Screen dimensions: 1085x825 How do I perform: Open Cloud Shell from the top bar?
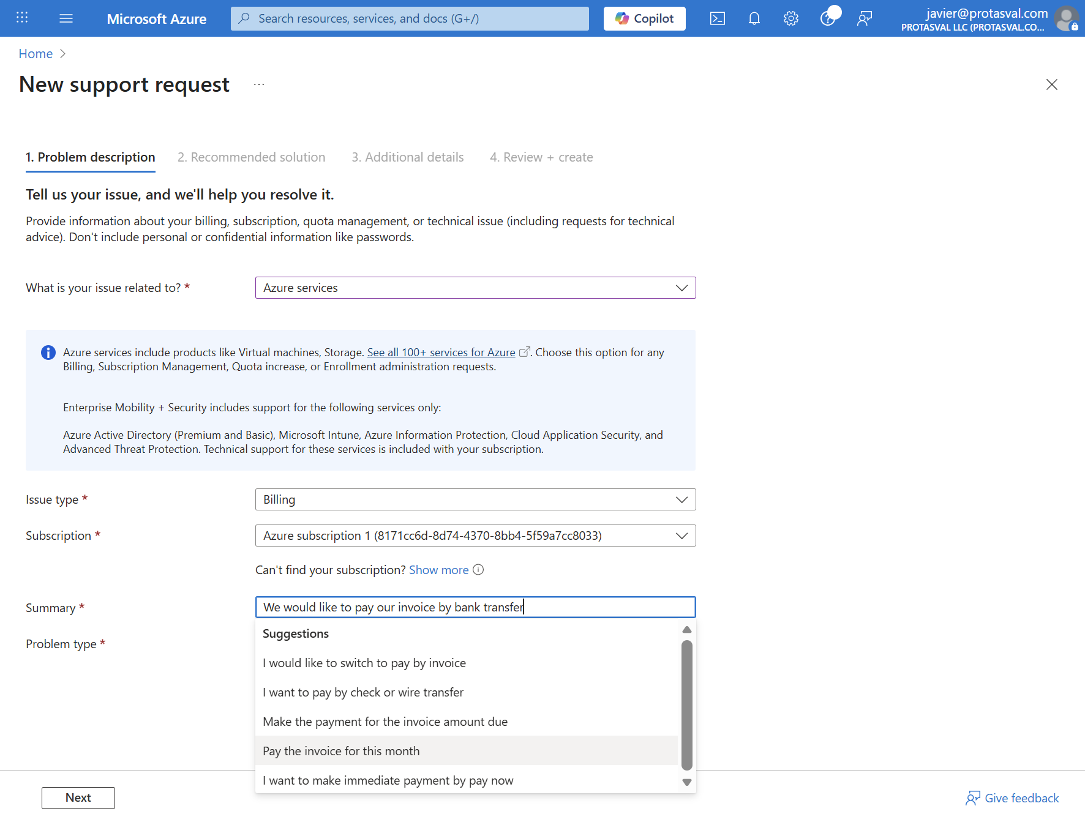(718, 18)
